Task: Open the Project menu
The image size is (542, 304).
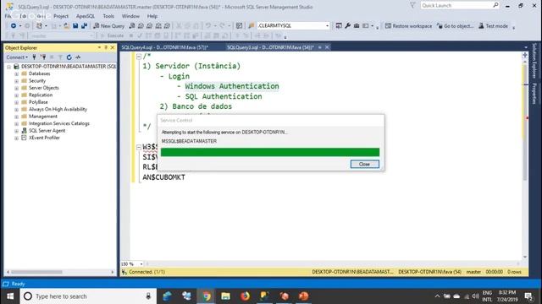Action: click(x=61, y=16)
